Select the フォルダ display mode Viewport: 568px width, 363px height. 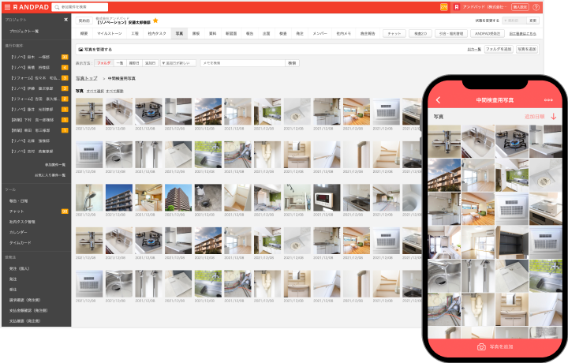tap(103, 62)
